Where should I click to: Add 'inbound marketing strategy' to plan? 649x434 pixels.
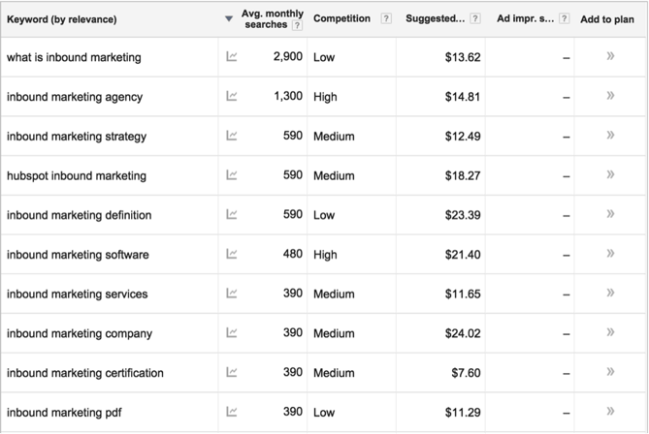(x=610, y=135)
